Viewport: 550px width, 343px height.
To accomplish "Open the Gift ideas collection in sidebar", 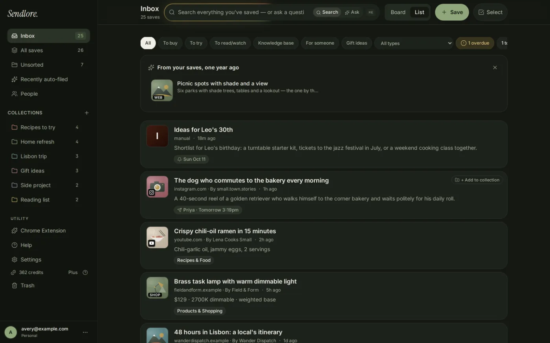I will (49, 171).
